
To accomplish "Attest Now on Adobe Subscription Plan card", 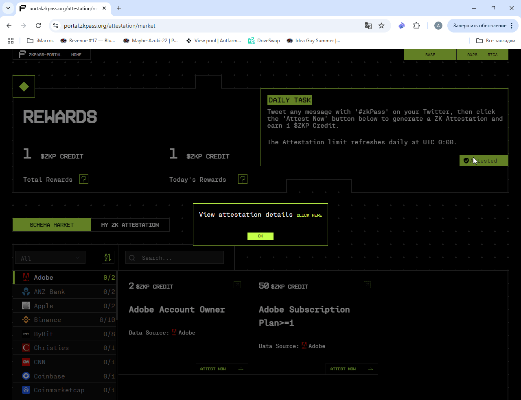I will point(352,369).
